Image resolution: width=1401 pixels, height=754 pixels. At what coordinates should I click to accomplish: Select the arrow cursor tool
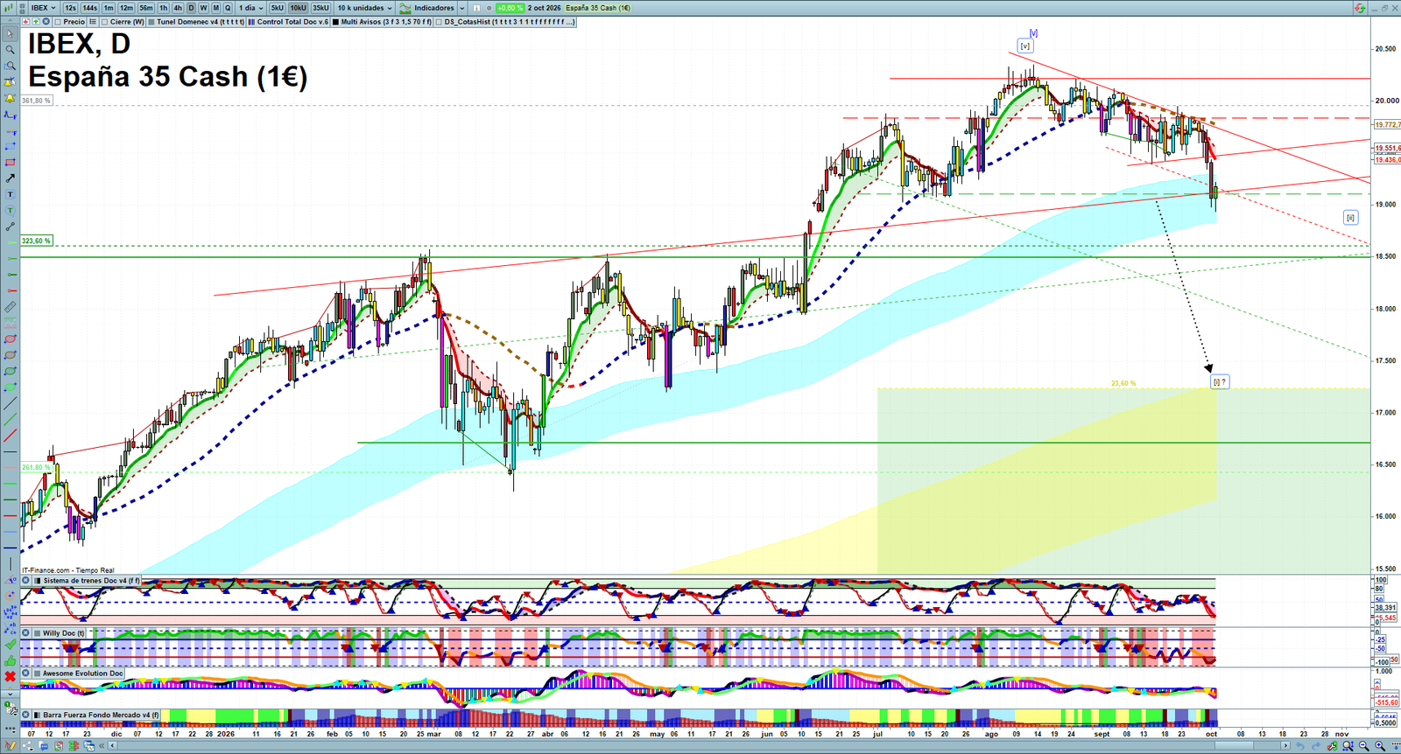click(x=10, y=34)
